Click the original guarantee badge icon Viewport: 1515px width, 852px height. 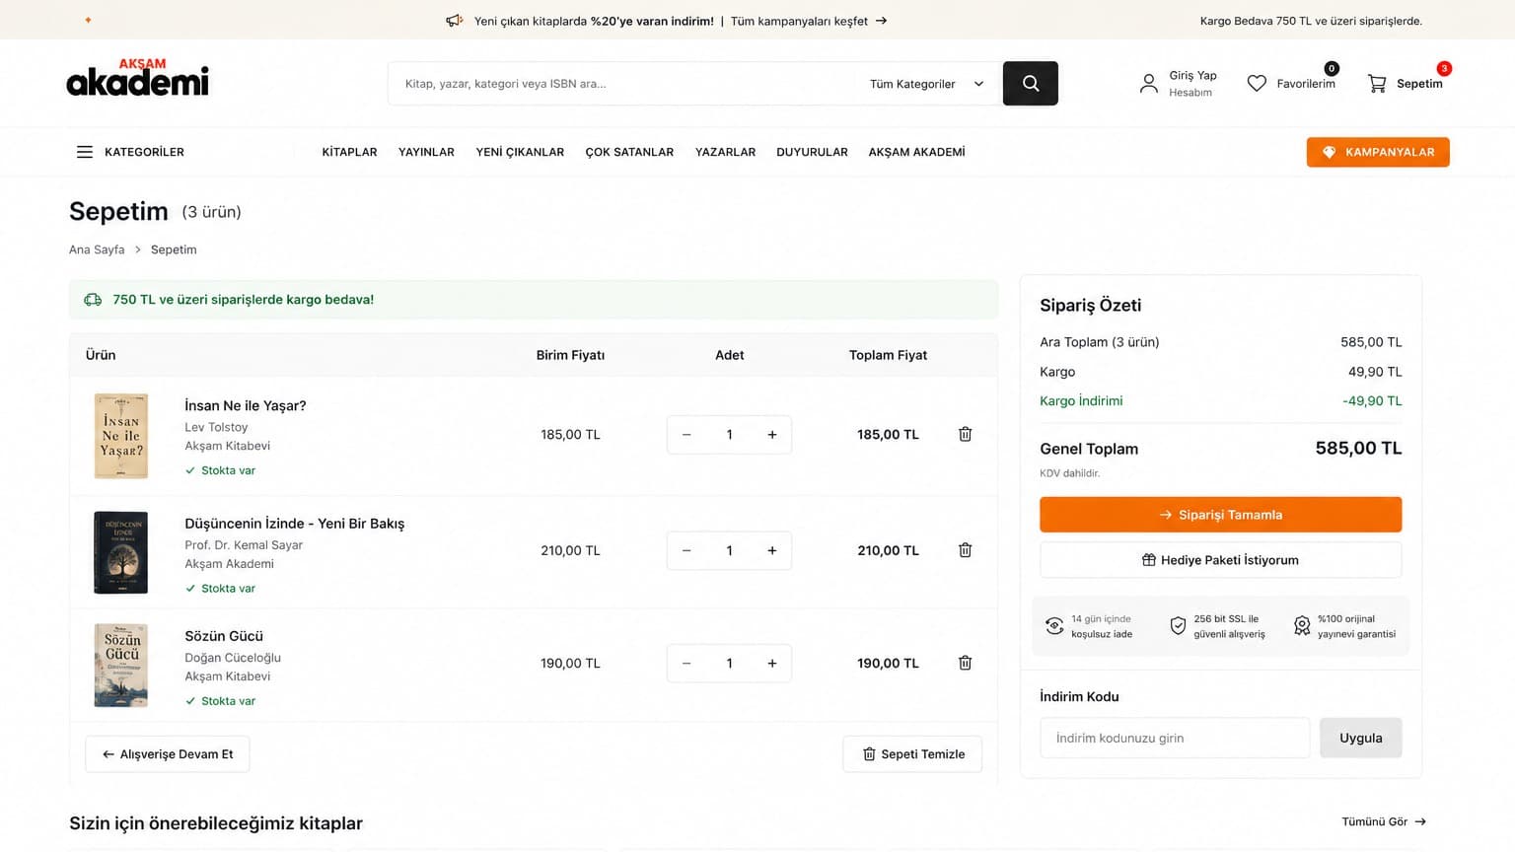pyautogui.click(x=1302, y=626)
